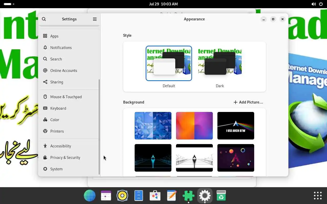Screen dimensions: 327x204
Task: Choose the Default light style
Action: point(169,63)
